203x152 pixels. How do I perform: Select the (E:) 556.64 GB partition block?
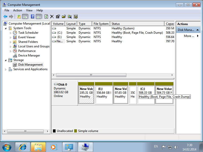coord(104,94)
